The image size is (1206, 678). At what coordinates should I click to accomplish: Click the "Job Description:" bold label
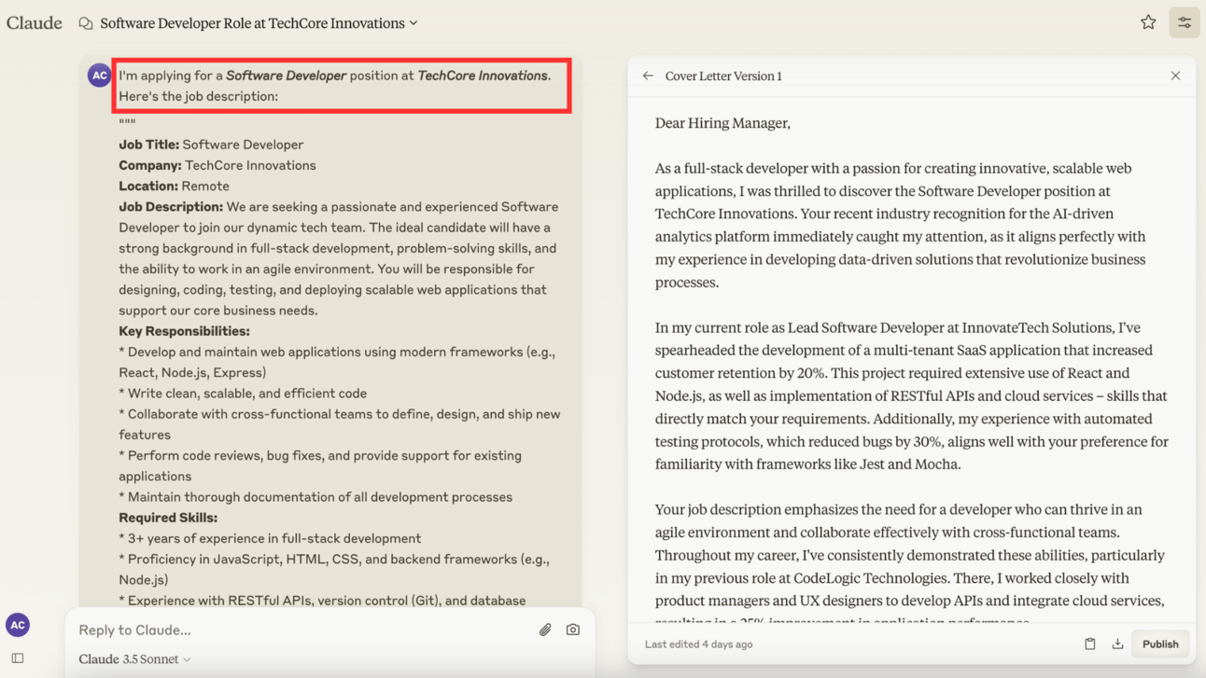click(x=171, y=206)
